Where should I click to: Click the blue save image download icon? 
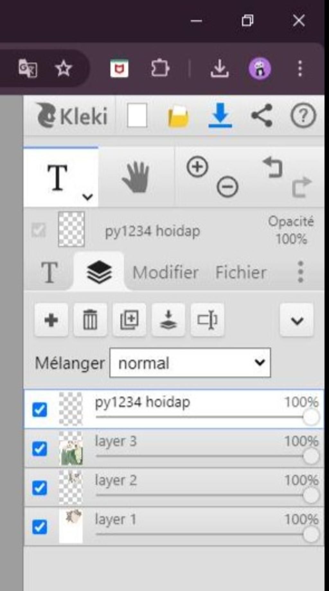(x=220, y=115)
